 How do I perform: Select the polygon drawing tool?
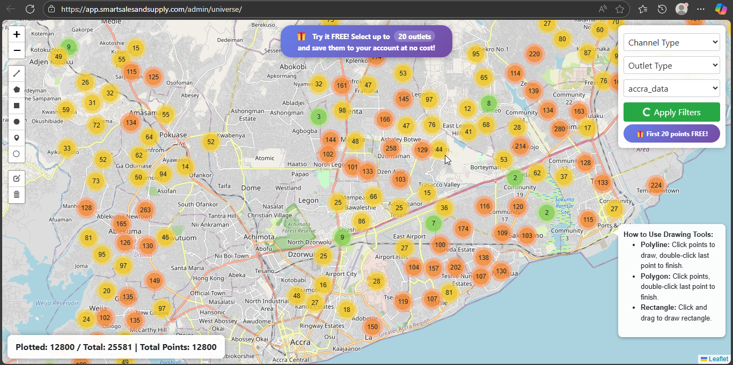coord(17,90)
